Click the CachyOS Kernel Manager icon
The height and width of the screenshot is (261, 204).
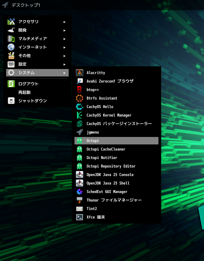(80, 115)
